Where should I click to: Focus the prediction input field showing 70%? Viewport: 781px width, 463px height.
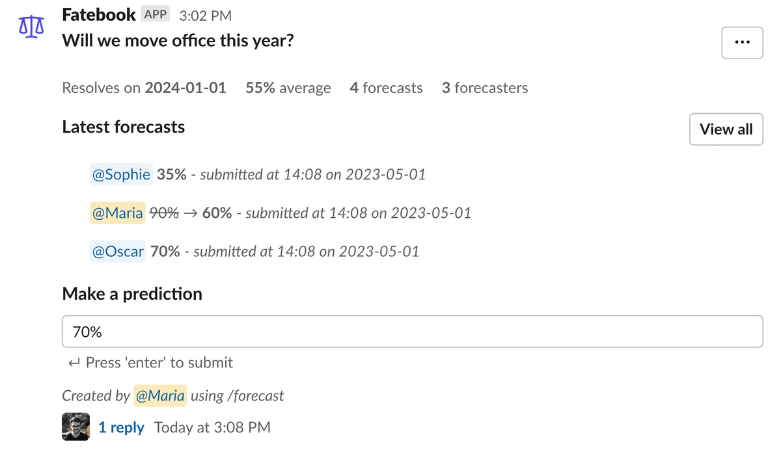click(412, 332)
